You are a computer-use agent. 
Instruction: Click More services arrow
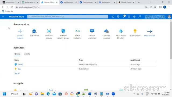(149, 31)
